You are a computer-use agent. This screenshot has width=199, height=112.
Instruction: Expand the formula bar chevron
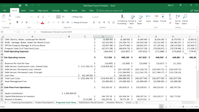click(x=197, y=32)
